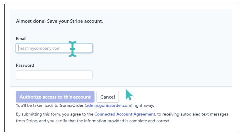
Task: Click the me@mycompany.com placeholder text
Action: coord(39,48)
